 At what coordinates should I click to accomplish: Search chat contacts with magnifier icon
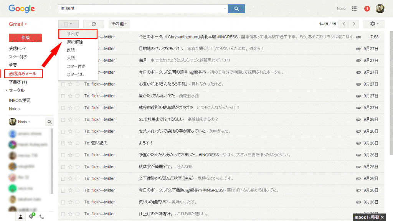[50, 122]
